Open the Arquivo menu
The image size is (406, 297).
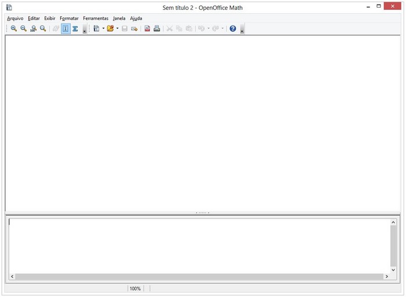(x=15, y=19)
